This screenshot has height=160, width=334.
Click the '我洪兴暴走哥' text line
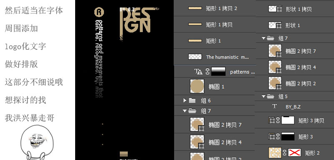pyautogui.click(x=30, y=118)
